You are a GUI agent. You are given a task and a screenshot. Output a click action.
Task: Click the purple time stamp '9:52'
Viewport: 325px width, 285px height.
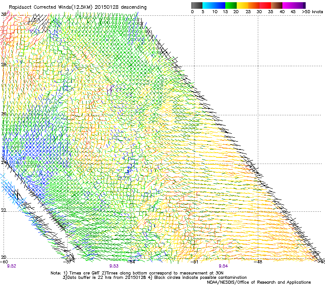click(11, 266)
